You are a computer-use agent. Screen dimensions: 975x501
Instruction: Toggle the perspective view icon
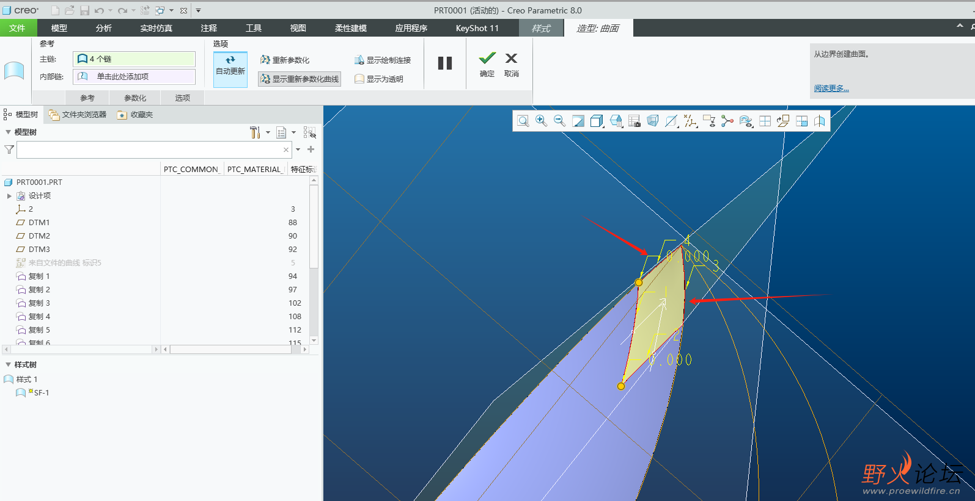point(653,121)
